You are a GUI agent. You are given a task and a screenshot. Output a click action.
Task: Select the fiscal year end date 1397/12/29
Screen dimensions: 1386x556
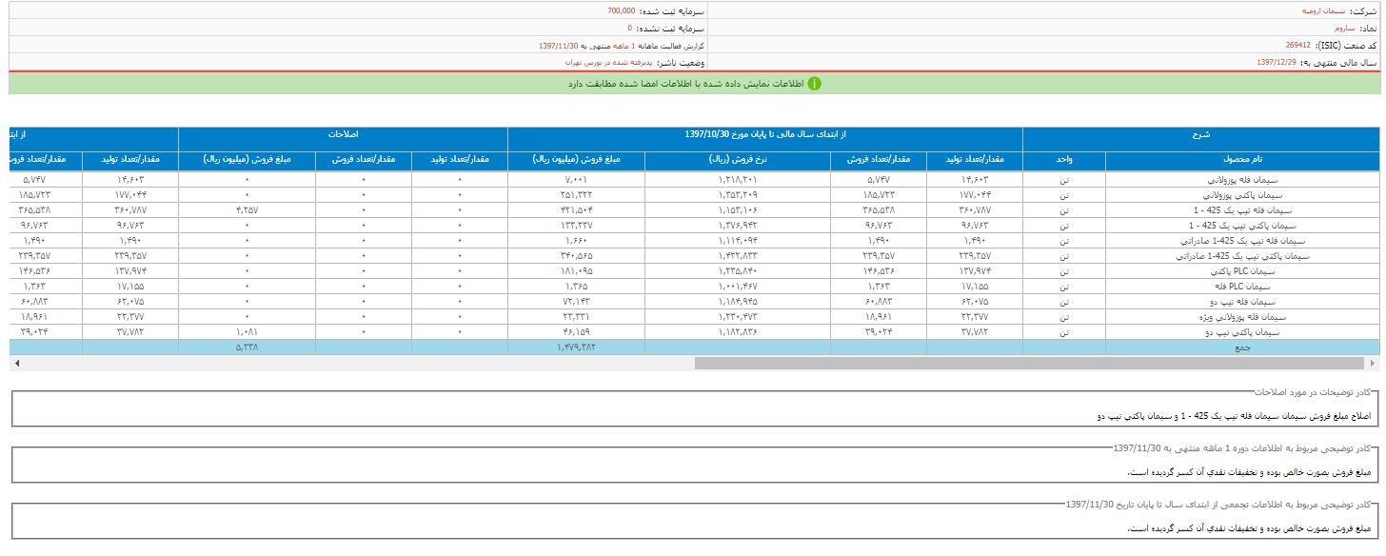point(1277,62)
